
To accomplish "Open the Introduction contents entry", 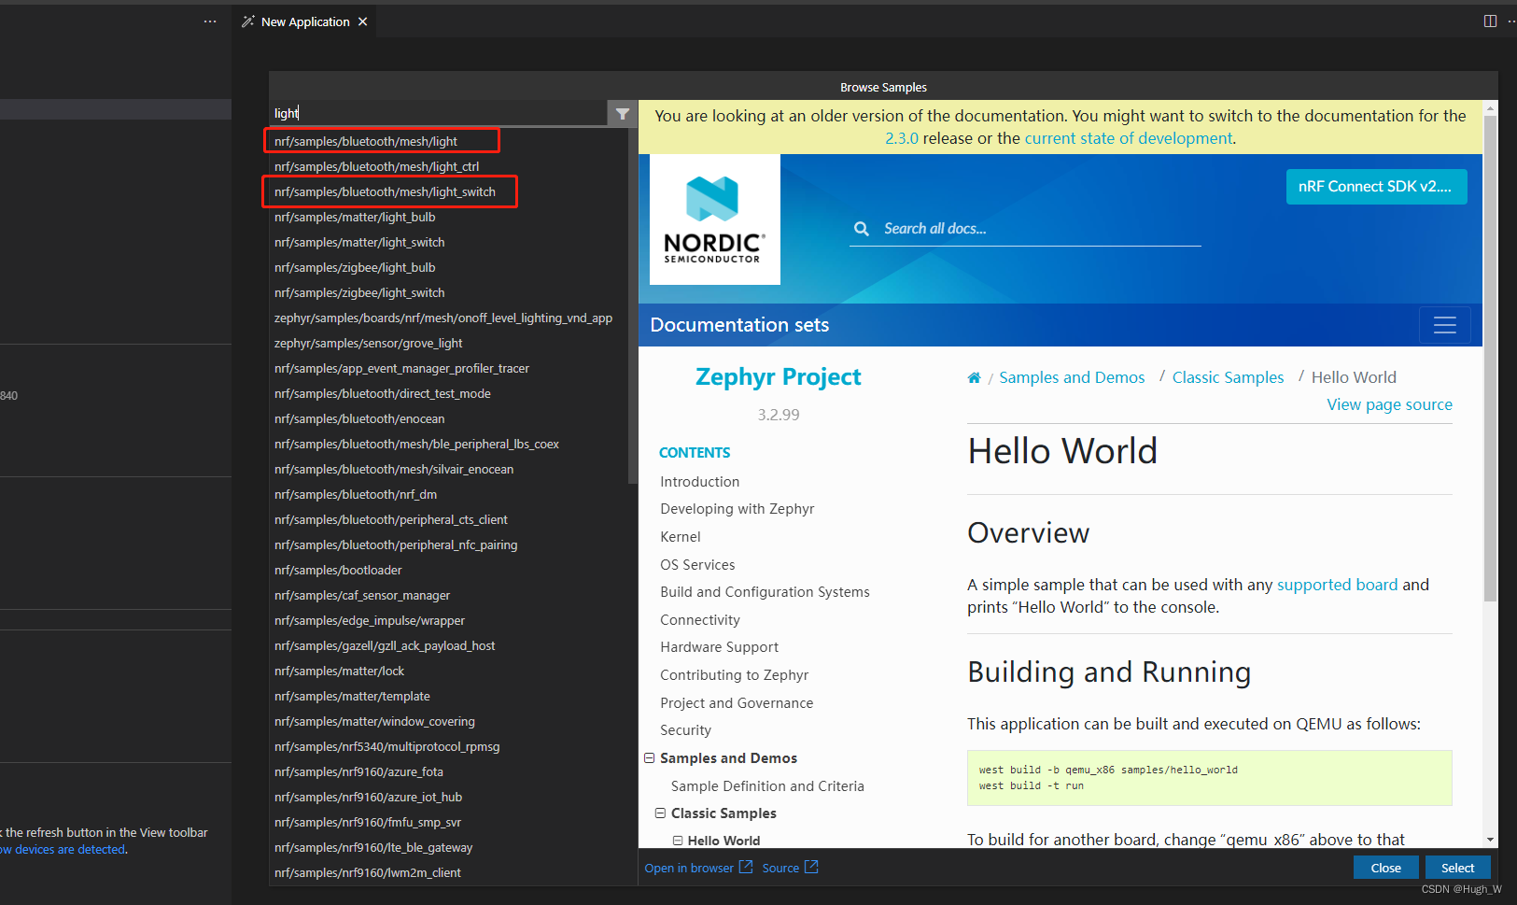I will pos(699,482).
